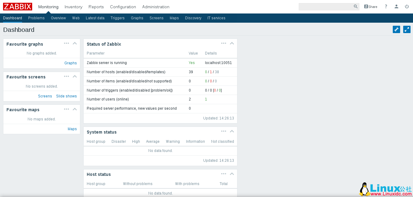This screenshot has height=197, width=413.
Task: Open the Configuration menu
Action: click(123, 7)
